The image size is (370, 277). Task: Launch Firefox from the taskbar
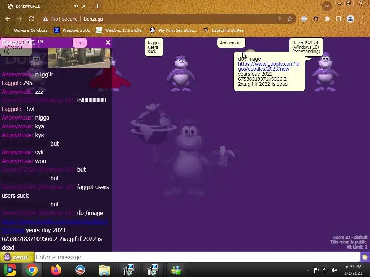point(56,270)
